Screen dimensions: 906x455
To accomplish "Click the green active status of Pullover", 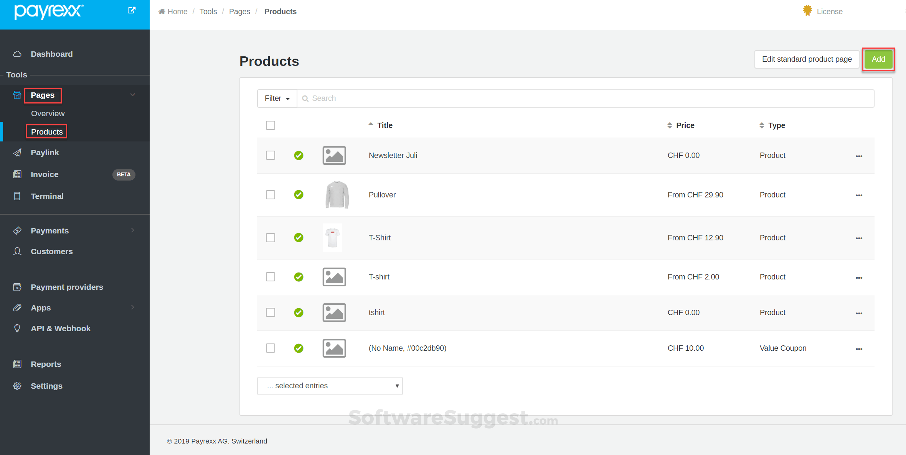I will [x=299, y=195].
